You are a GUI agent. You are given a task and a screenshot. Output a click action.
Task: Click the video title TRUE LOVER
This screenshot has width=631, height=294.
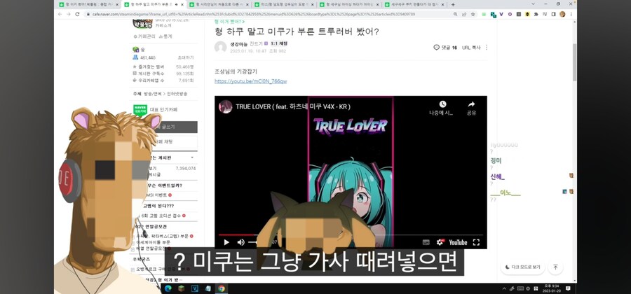(293, 107)
